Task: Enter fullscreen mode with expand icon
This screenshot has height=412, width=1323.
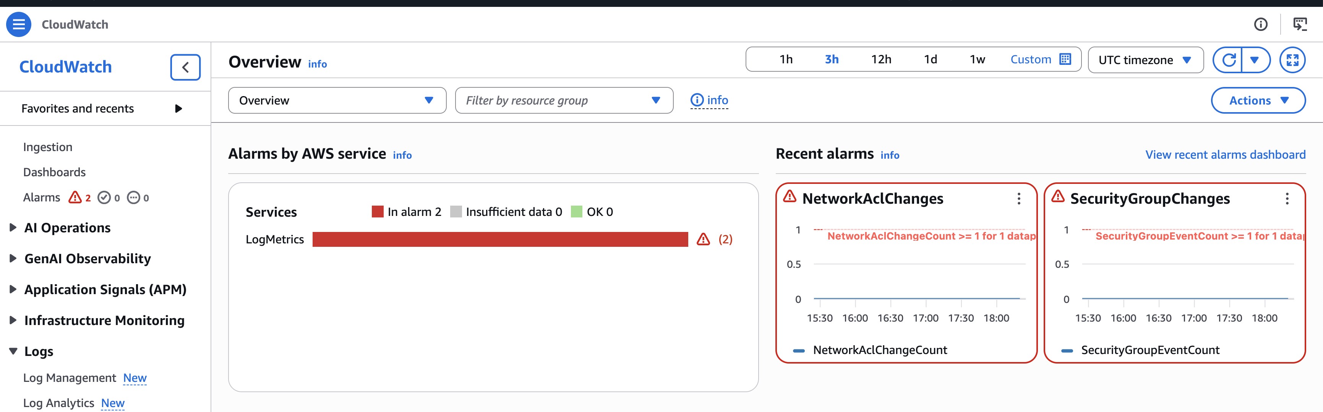Action: [x=1292, y=60]
